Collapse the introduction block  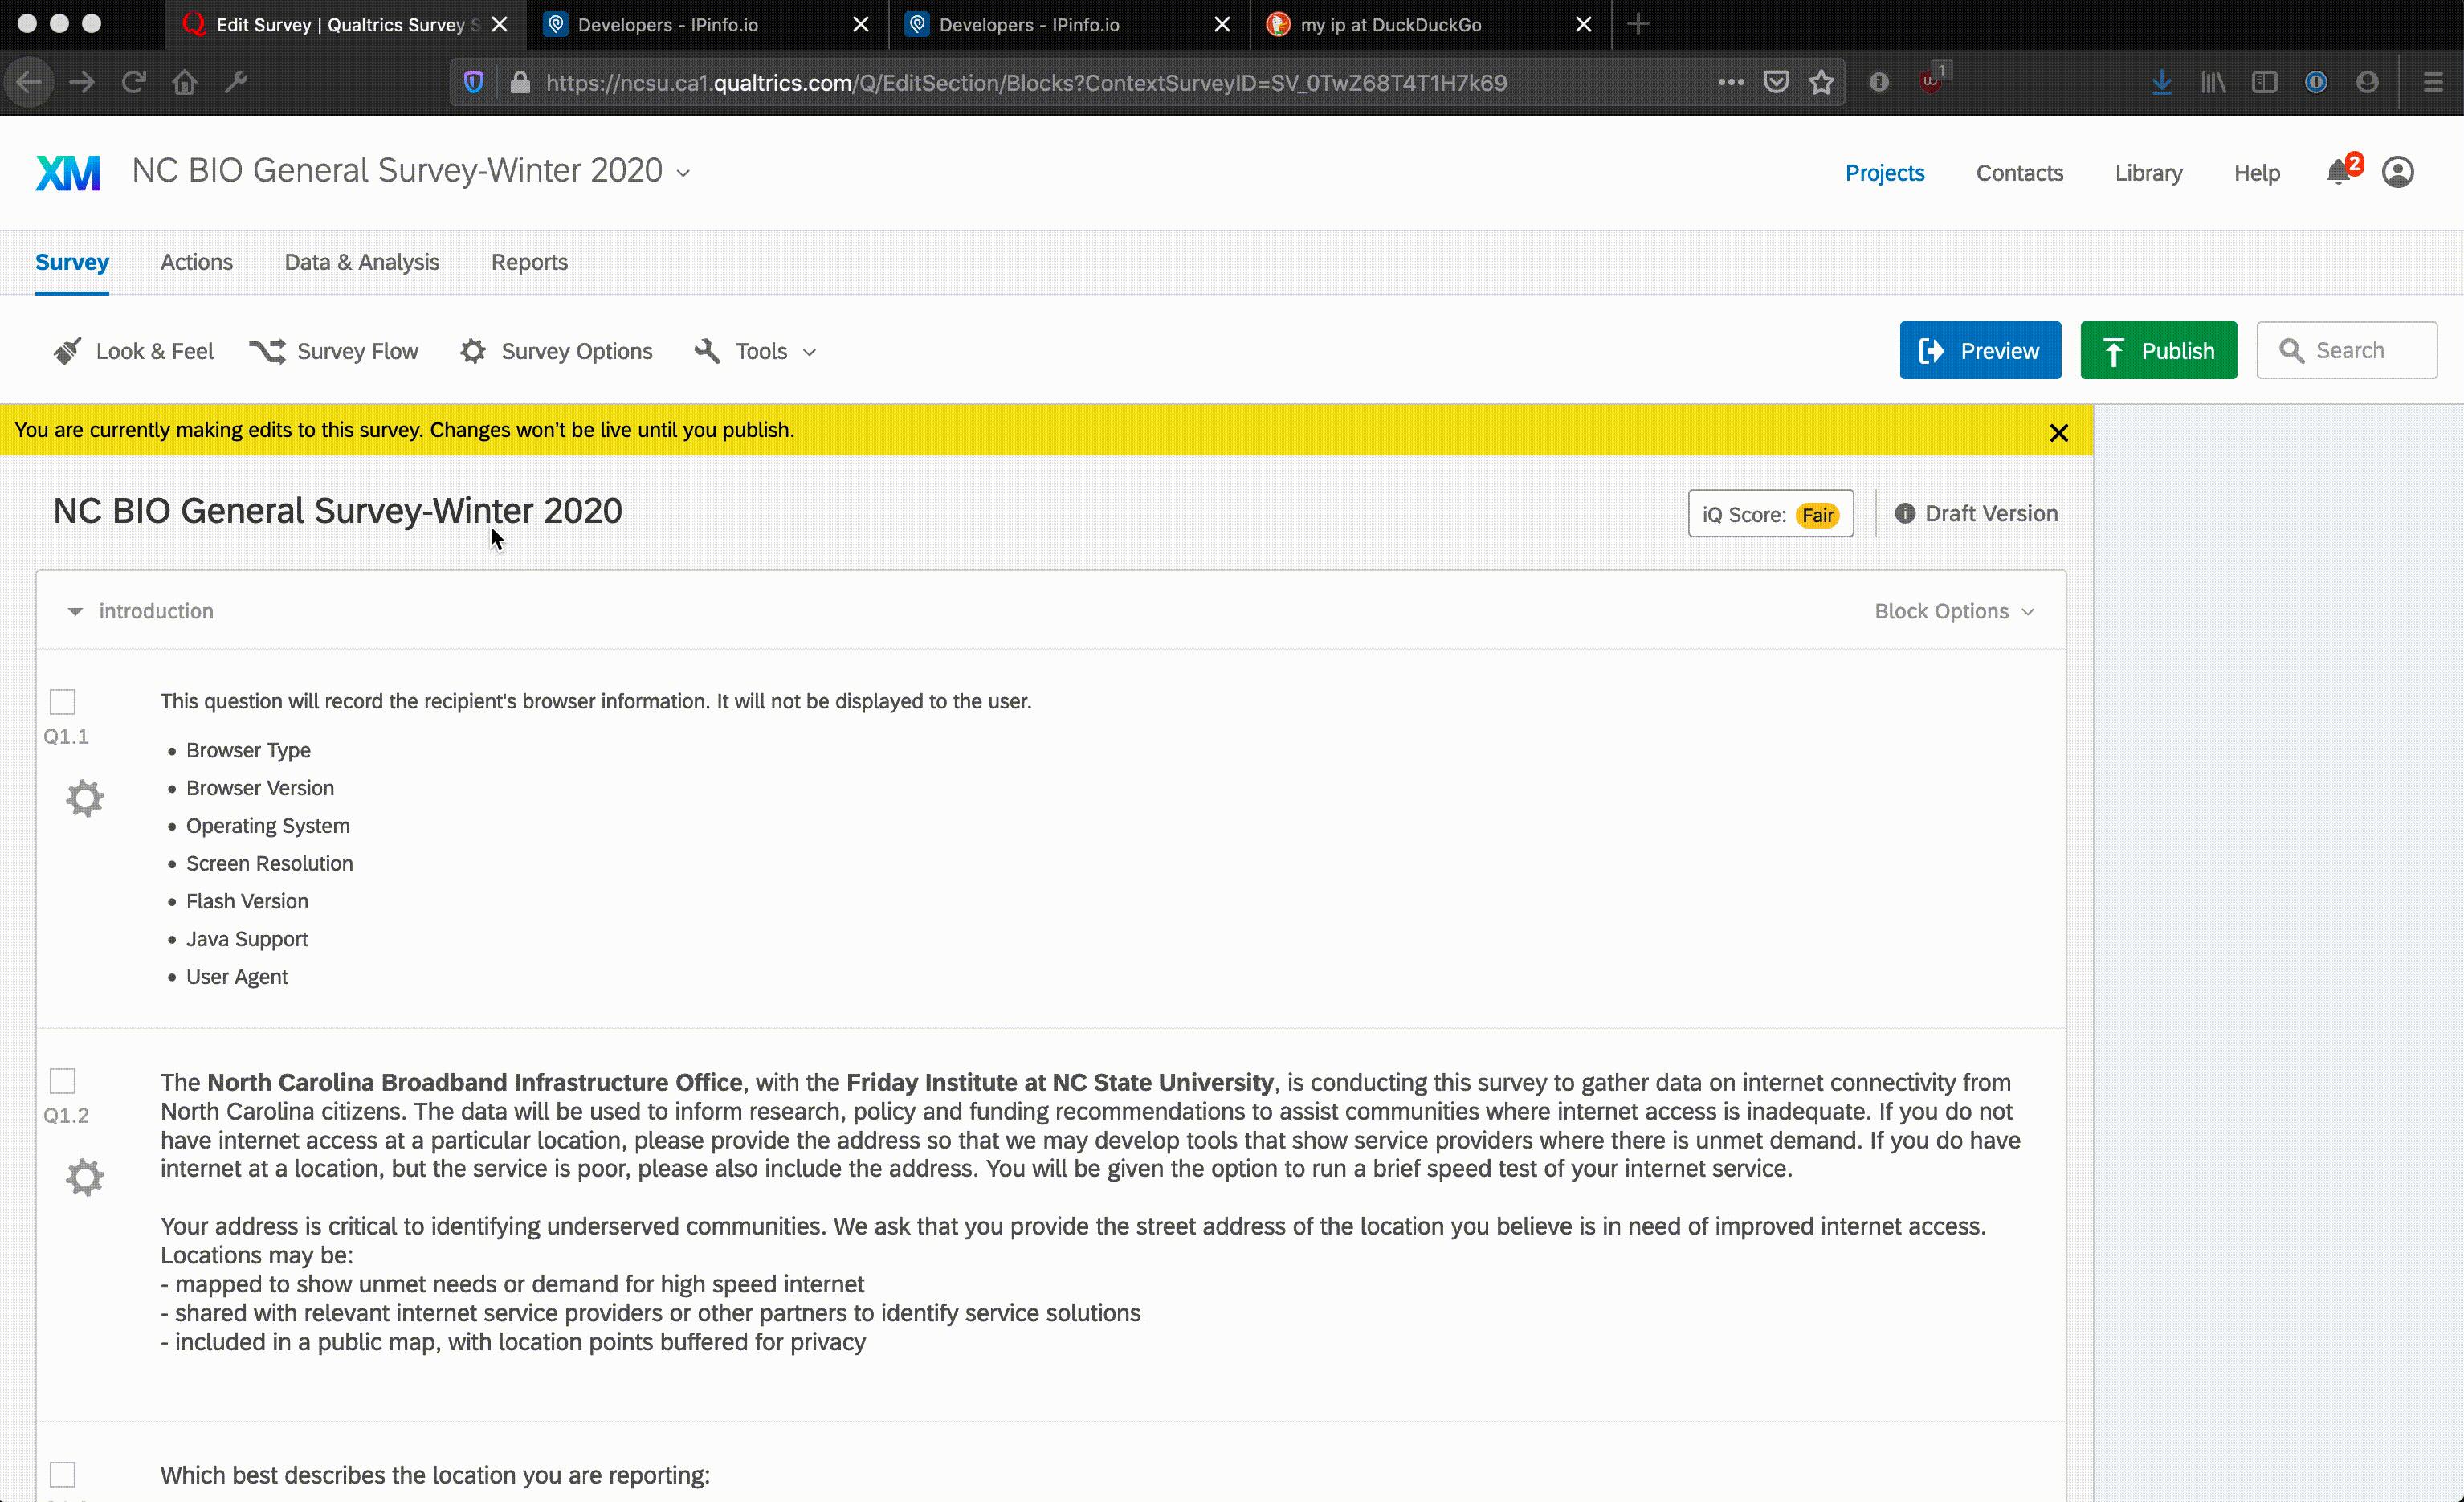[75, 611]
